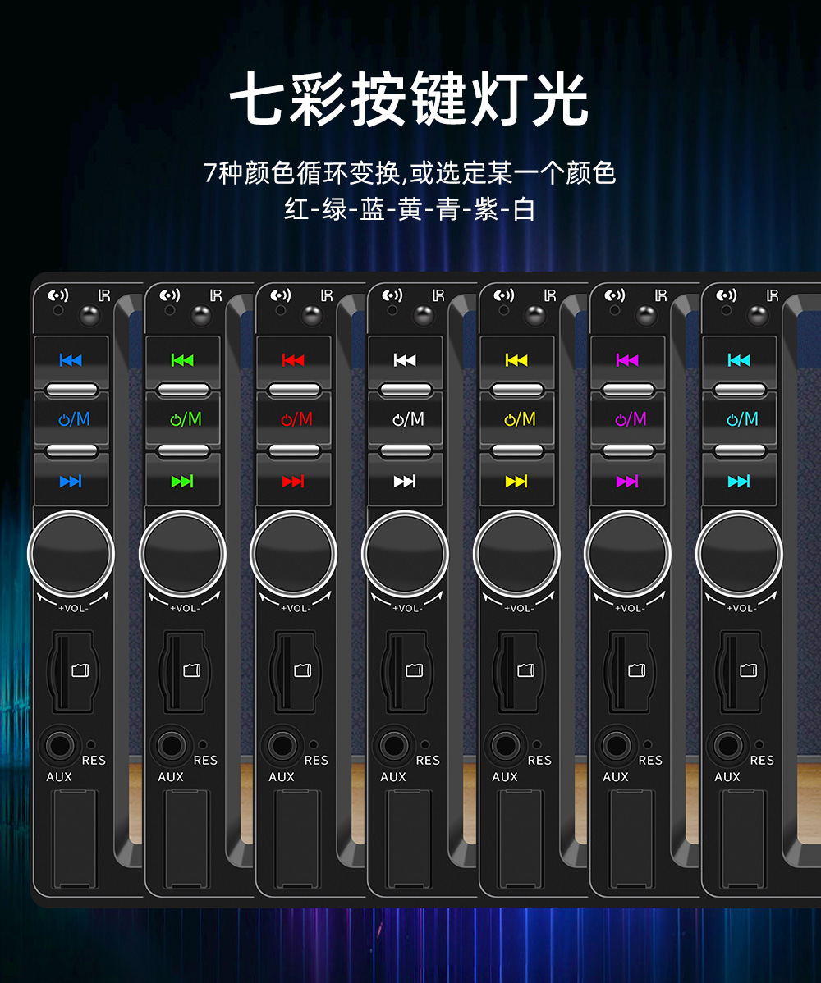
Task: Click the red power/M button
Action: tap(294, 418)
